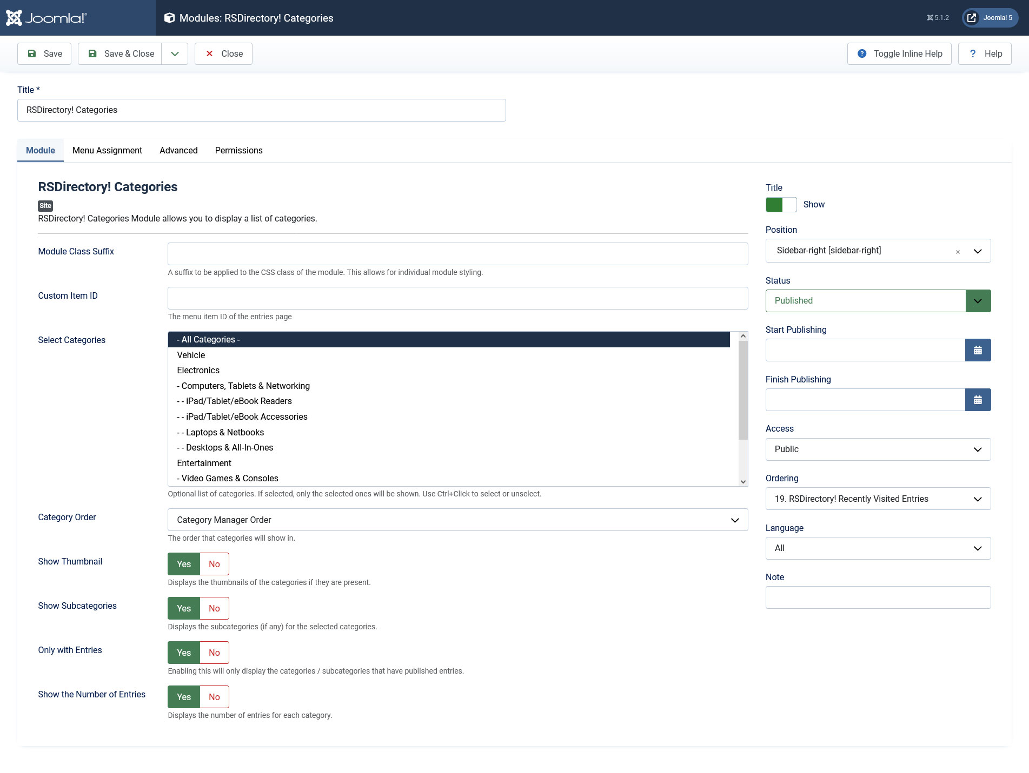Viewport: 1029px width, 773px height.
Task: Set Show Subcategories to Yes
Action: pos(184,608)
